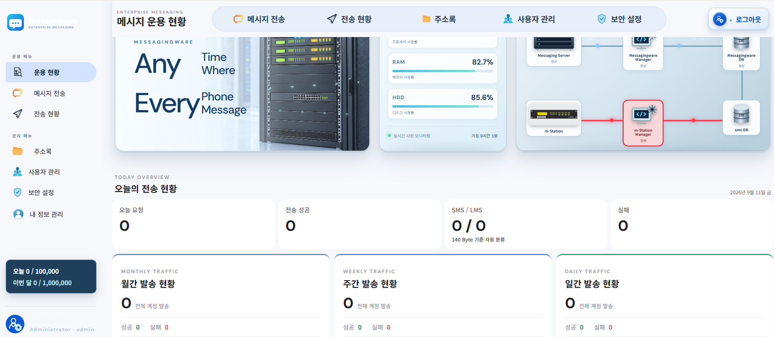The width and height of the screenshot is (774, 337).
Task: Click the Administrator avatar icon in sidebar footer
Action: click(x=15, y=324)
